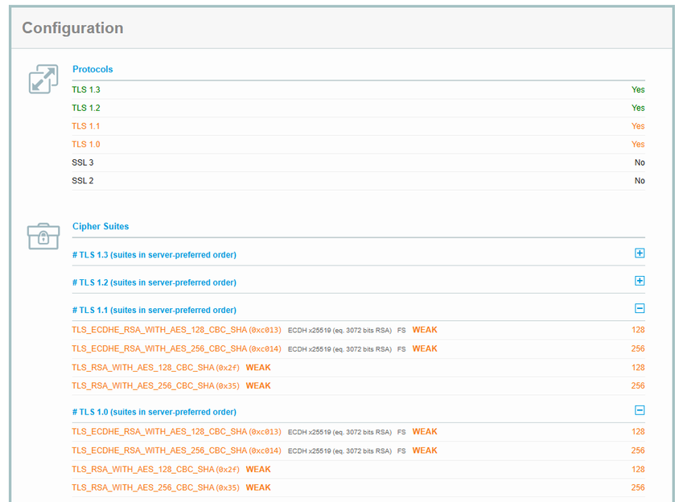Click the # TLS 1.0 suites heading
The height and width of the screenshot is (502, 683).
click(x=154, y=412)
